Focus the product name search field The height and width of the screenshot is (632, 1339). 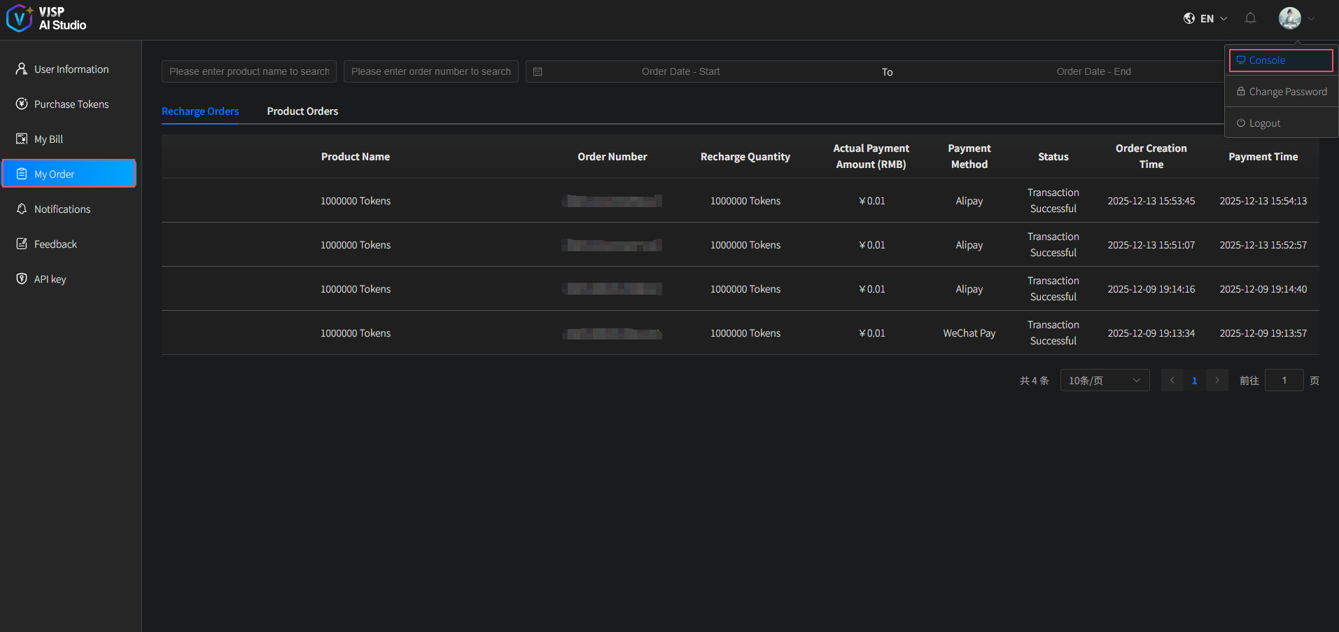coord(248,71)
